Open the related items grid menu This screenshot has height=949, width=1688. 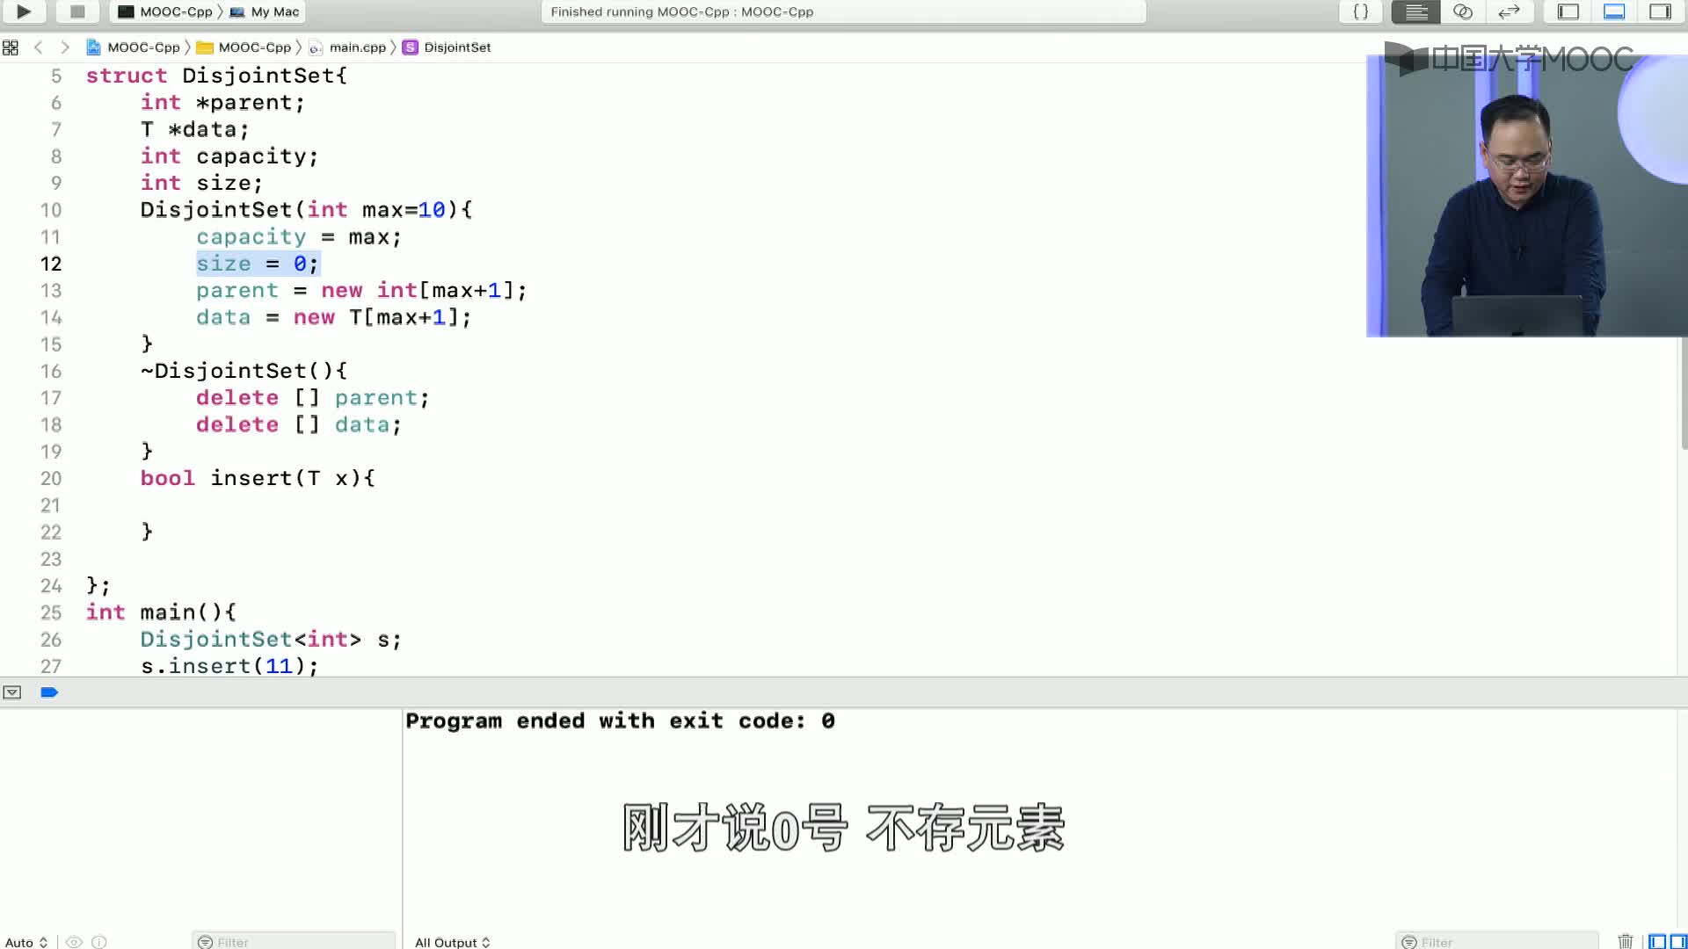11,47
